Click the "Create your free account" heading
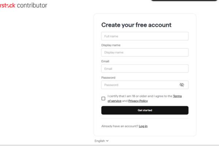This screenshot has height=146, width=219. pyautogui.click(x=136, y=25)
